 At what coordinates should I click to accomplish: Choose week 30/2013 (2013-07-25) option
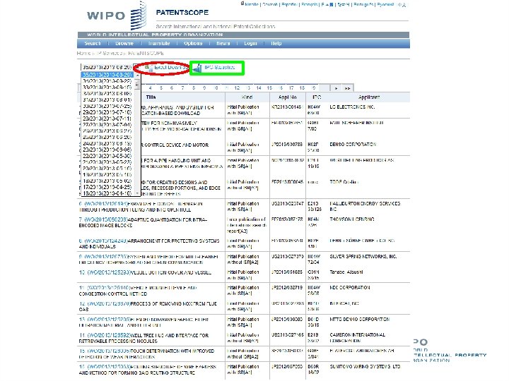coord(107,107)
